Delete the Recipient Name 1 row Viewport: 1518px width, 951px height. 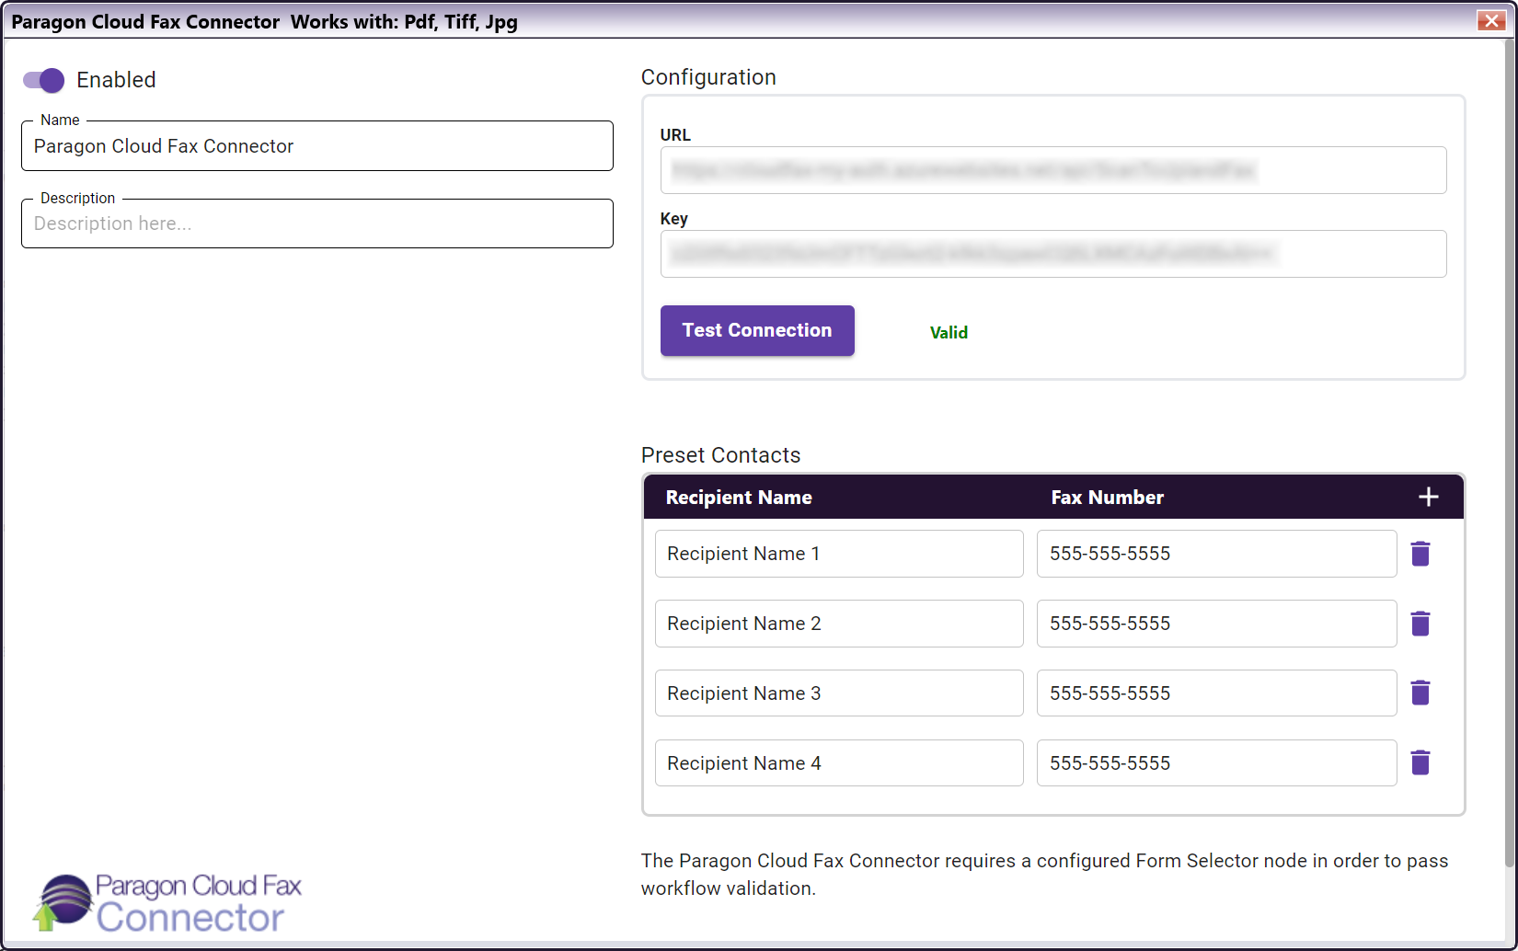[x=1420, y=554]
